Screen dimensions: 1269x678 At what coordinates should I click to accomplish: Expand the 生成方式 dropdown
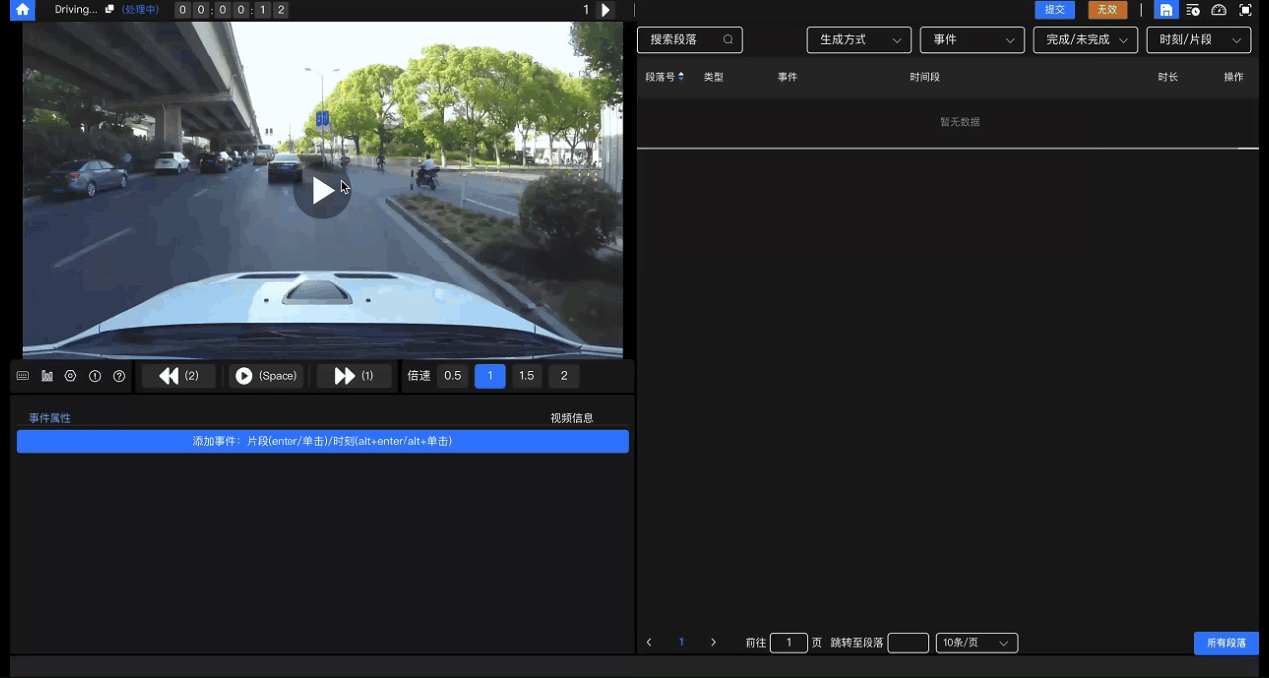(859, 40)
